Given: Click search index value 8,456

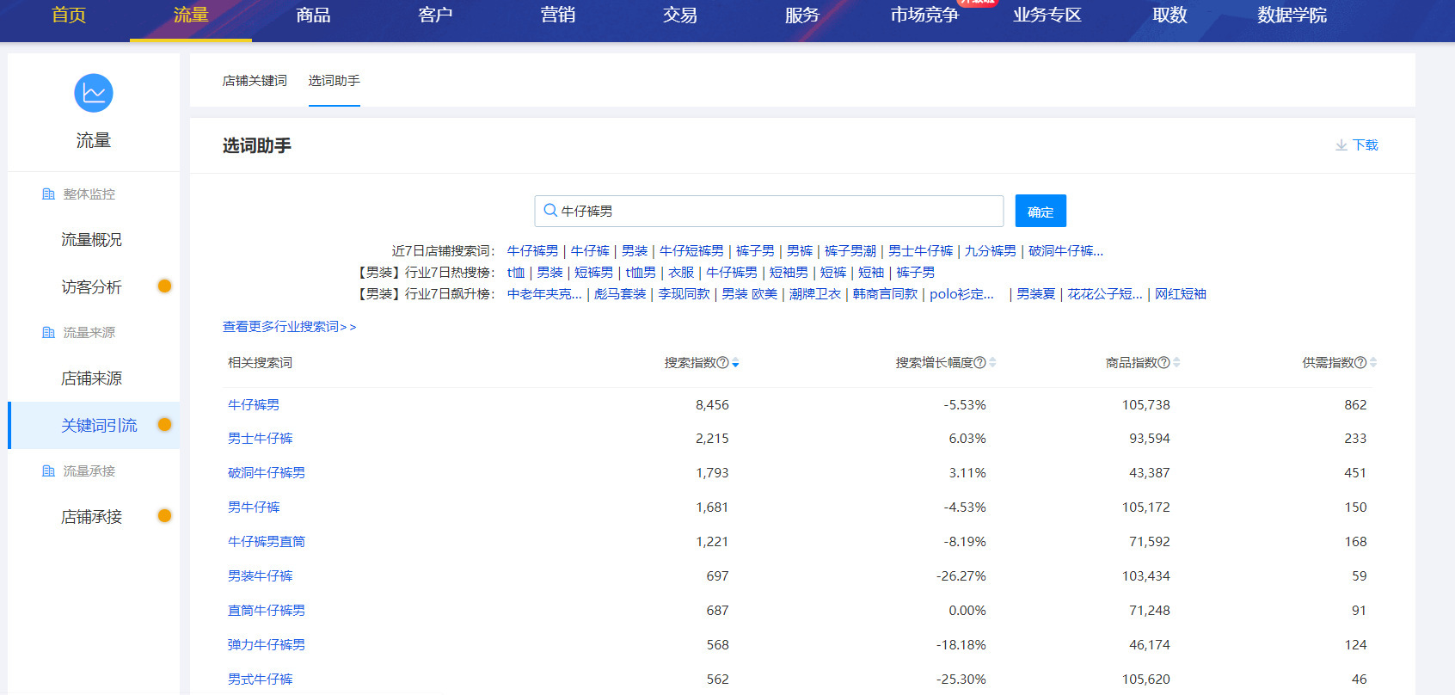Looking at the screenshot, I should pos(712,405).
